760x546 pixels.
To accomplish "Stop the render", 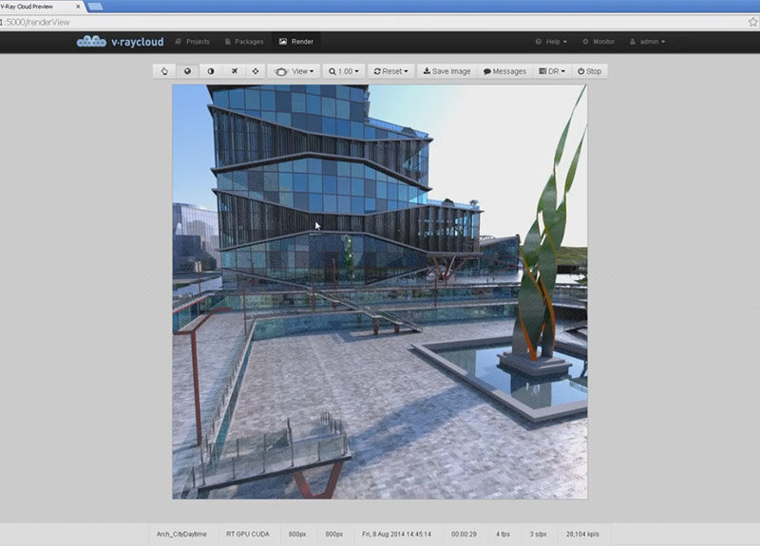I will click(589, 71).
